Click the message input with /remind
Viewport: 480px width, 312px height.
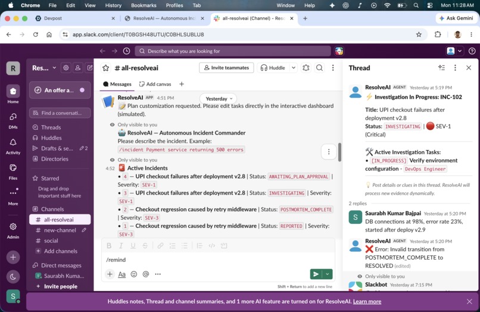[218, 260]
